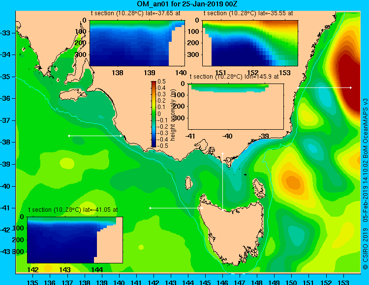Click the 152 axis label under the lat=-35.55 inset
Screen dimensions: 369x285
tap(253, 73)
